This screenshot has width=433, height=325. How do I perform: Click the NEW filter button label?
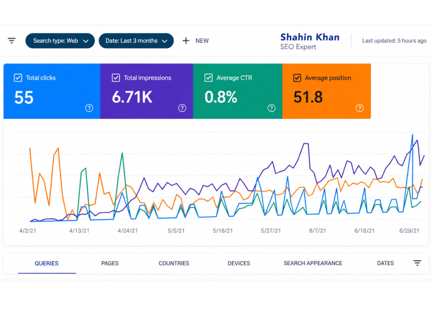(202, 41)
